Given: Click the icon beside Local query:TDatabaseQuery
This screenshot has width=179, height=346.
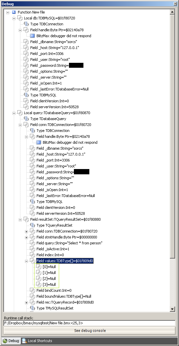Looking at the screenshot, I should click(x=20, y=113).
